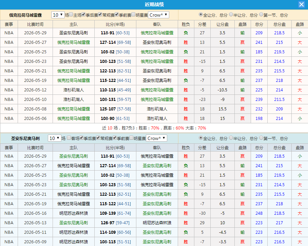Screen dimensions: 308x246
Task: Uncheck 季后赛 in the 俄克拉荷马城雷霆 filter row
Action: click(83, 14)
